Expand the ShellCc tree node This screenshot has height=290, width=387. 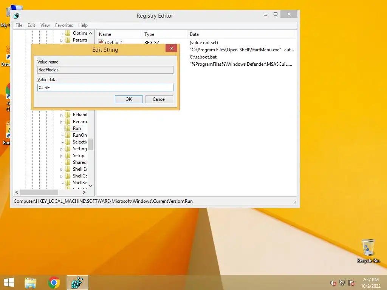click(x=62, y=176)
